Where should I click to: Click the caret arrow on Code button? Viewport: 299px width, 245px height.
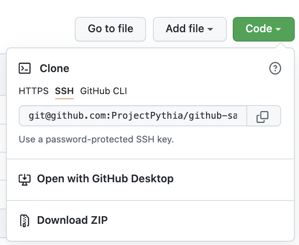point(278,29)
